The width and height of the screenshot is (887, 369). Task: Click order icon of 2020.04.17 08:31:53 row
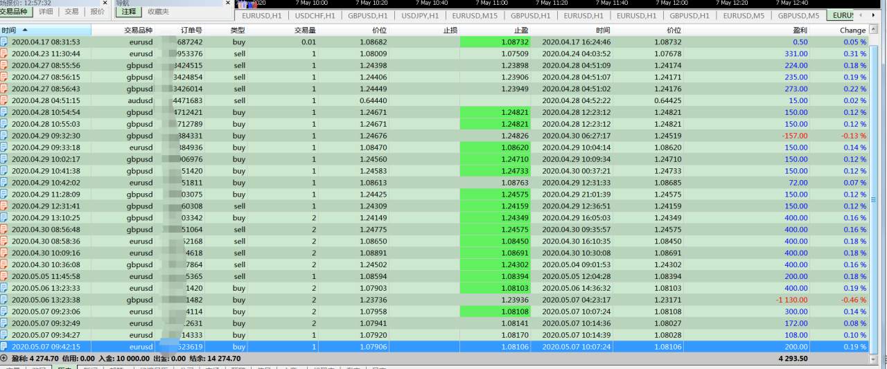[4, 42]
